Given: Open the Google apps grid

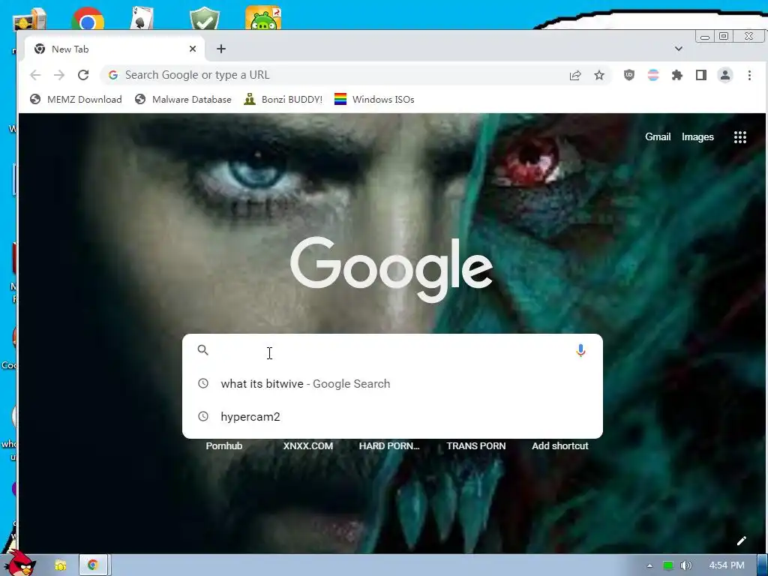Looking at the screenshot, I should 740,137.
